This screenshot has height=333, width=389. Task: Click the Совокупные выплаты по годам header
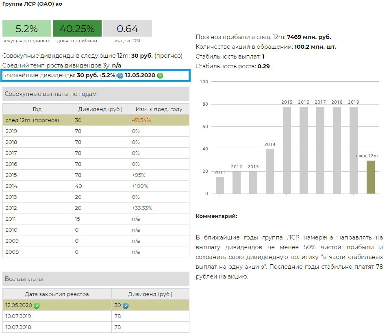pos(96,94)
